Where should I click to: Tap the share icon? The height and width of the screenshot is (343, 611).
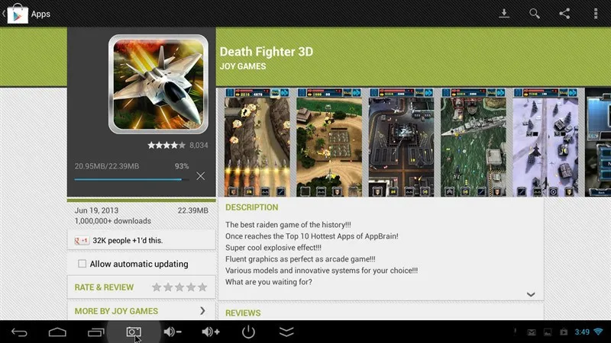pyautogui.click(x=564, y=14)
